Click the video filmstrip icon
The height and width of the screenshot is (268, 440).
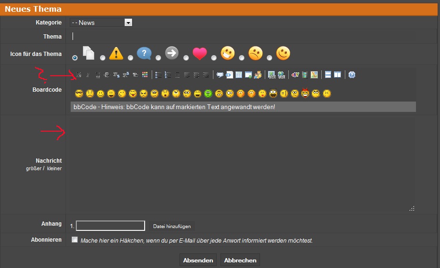pyautogui.click(x=304, y=75)
